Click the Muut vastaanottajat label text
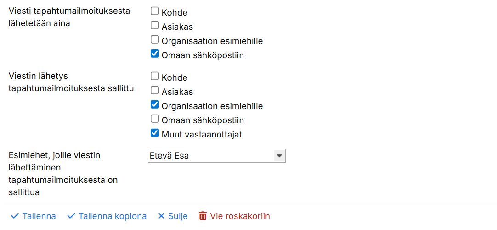Viewport: 497px width, 230px height. pos(201,135)
